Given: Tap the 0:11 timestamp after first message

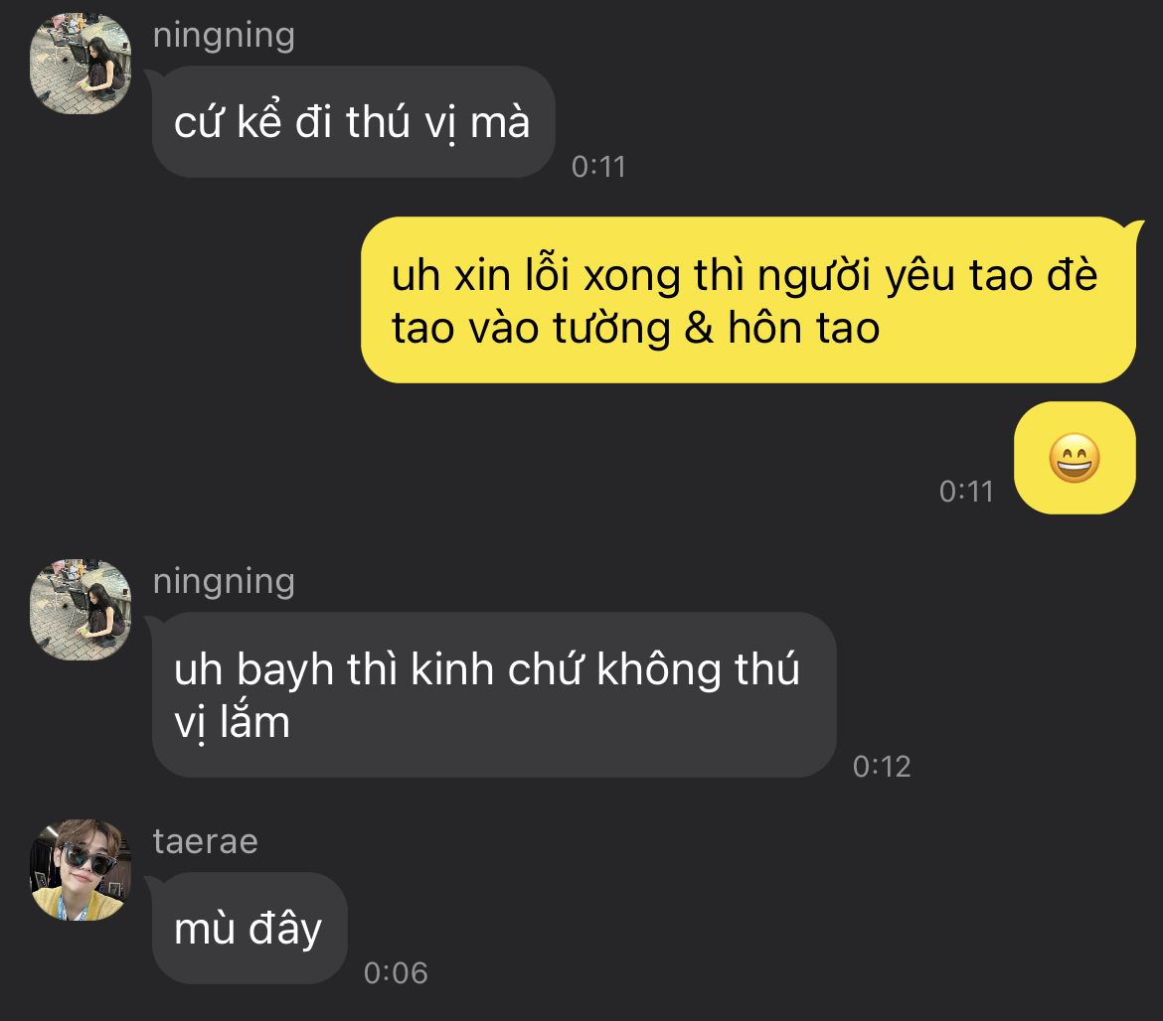Looking at the screenshot, I should click(x=598, y=167).
